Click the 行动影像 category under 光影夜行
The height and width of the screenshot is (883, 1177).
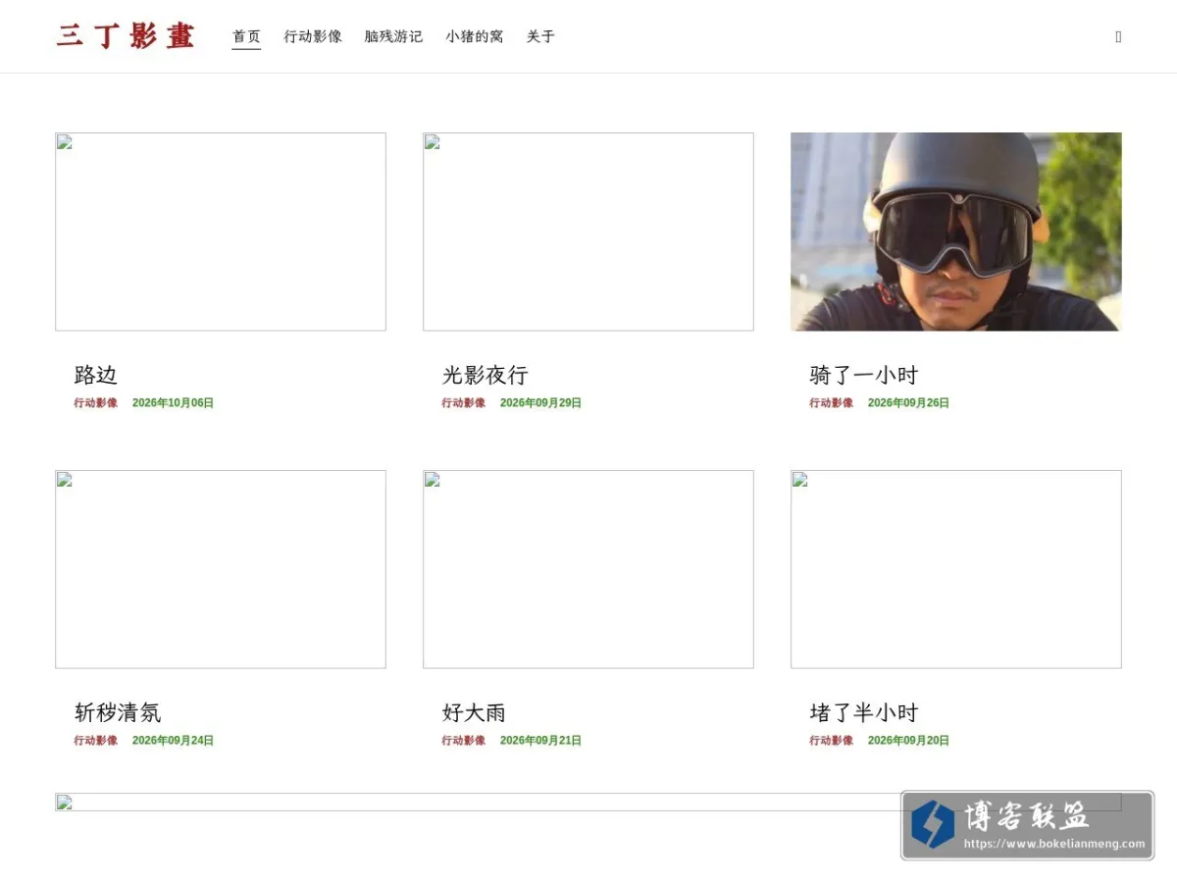(x=464, y=403)
